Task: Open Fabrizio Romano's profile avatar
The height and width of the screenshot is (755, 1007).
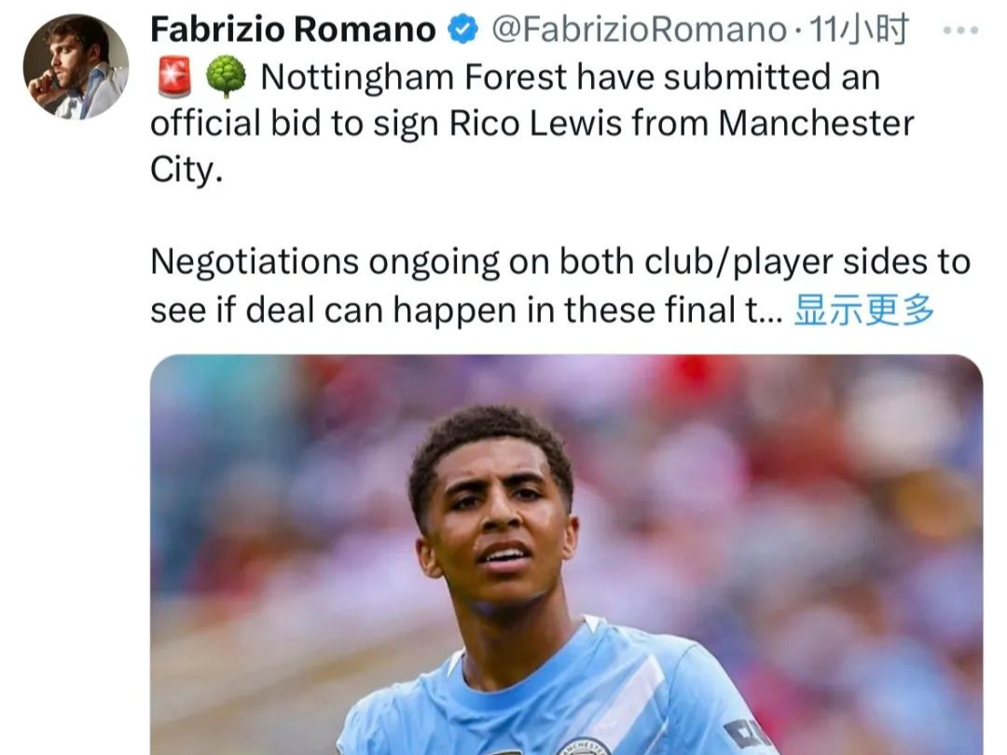Action: click(x=76, y=66)
